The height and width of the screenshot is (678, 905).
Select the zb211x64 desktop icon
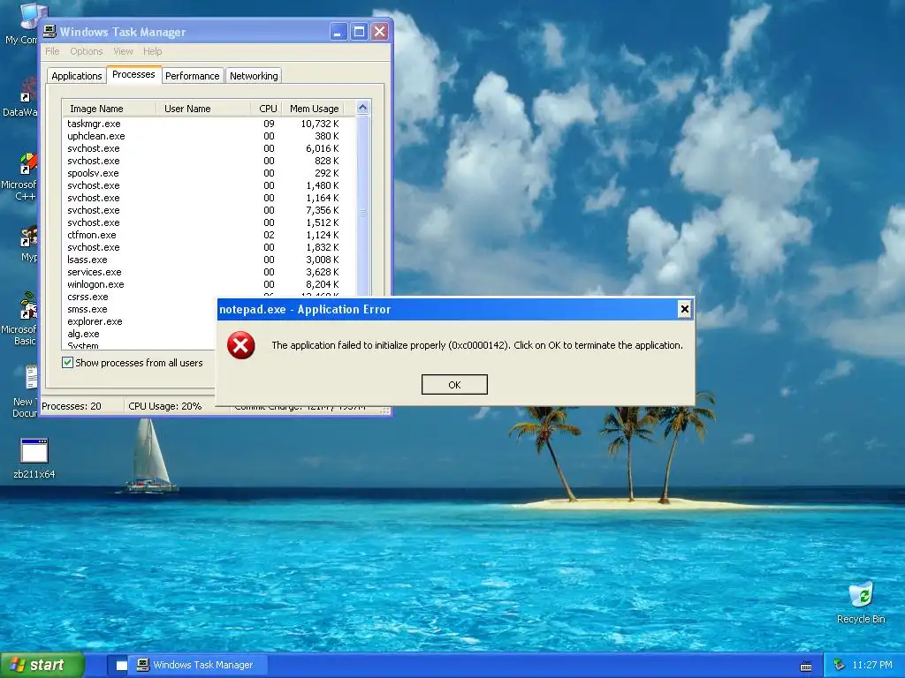[x=34, y=458]
